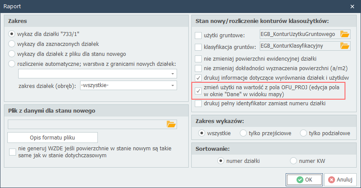Expand the zakres działek (obręb) dropdown

pos(173,85)
